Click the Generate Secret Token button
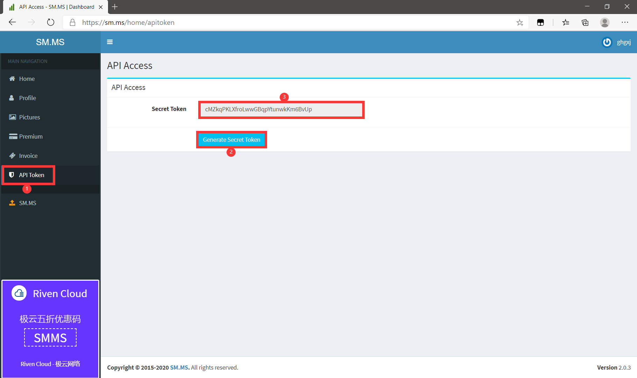The height and width of the screenshot is (378, 637). click(231, 140)
